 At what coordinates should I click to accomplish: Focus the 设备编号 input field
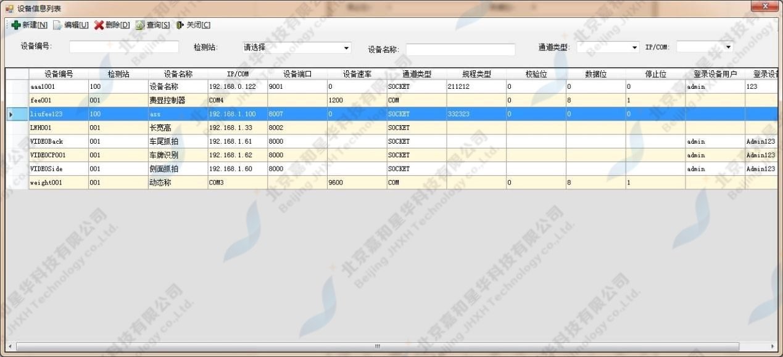coord(124,47)
